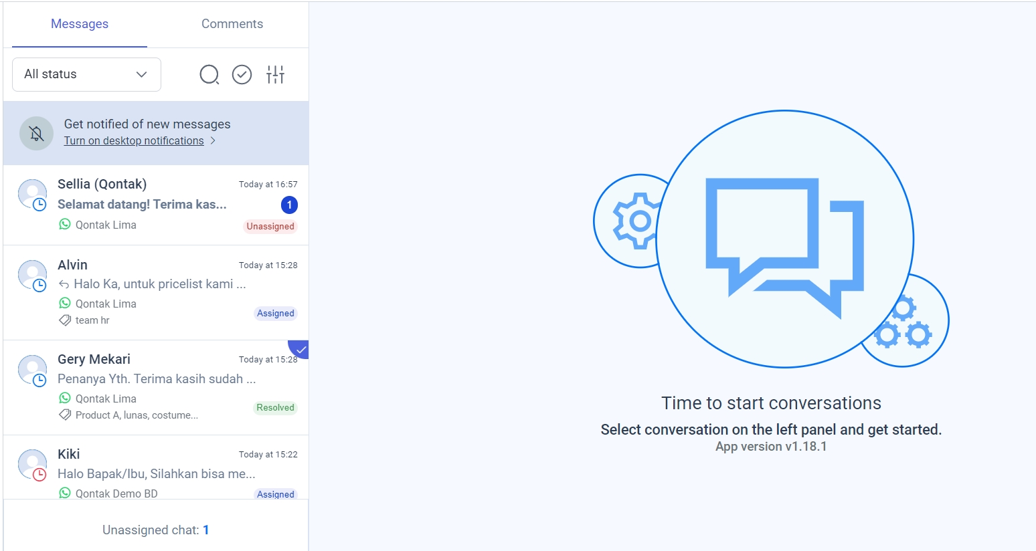This screenshot has width=1036, height=551.
Task: Toggle the blue checkmark on Gery Mekari
Action: coord(300,348)
